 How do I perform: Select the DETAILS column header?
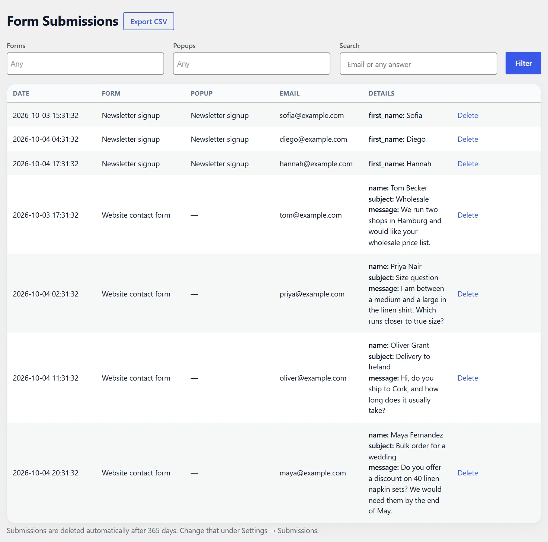pyautogui.click(x=381, y=93)
